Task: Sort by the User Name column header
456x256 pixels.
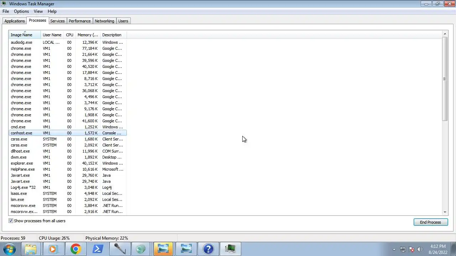Action: pos(52,35)
